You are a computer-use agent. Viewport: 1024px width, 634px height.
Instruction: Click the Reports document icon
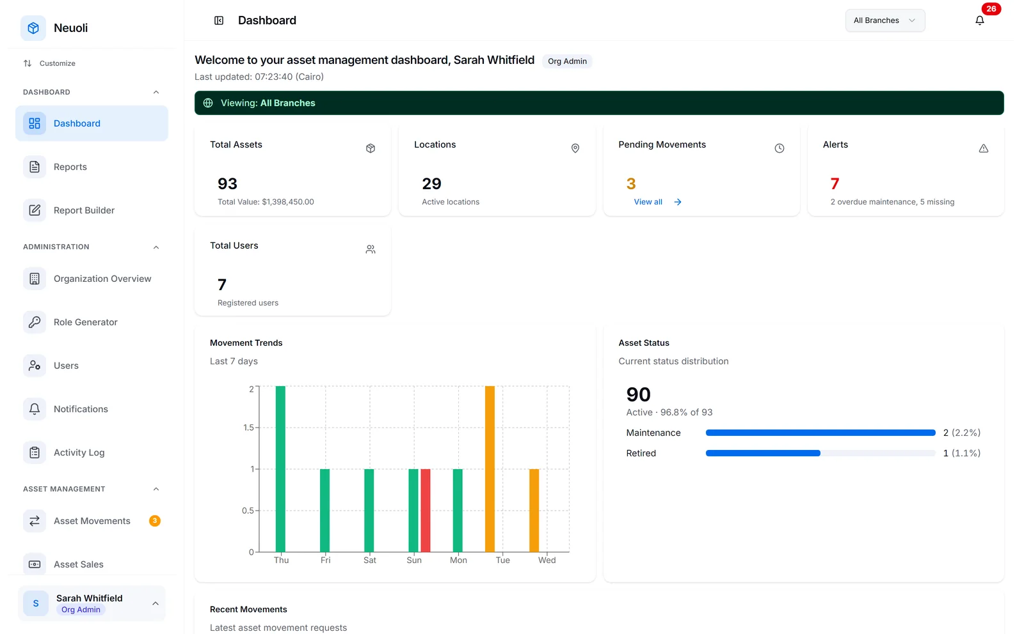pyautogui.click(x=35, y=167)
